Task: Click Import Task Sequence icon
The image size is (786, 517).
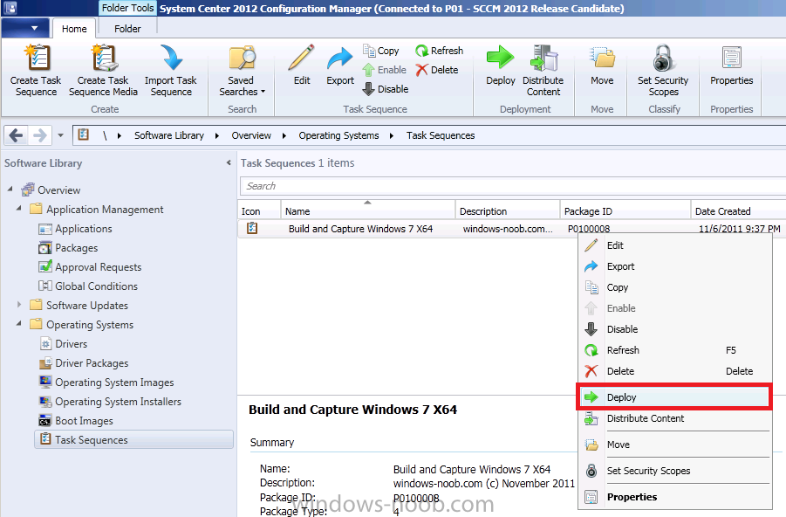Action: tap(171, 70)
